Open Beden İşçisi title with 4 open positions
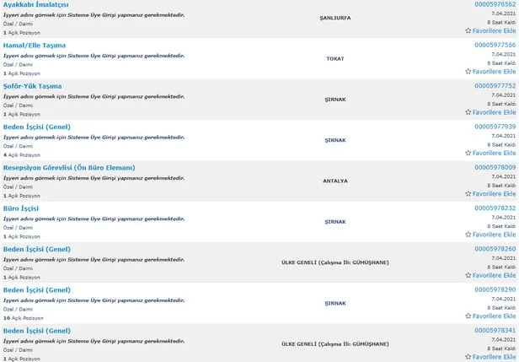This screenshot has width=519, height=362. [x=36, y=127]
